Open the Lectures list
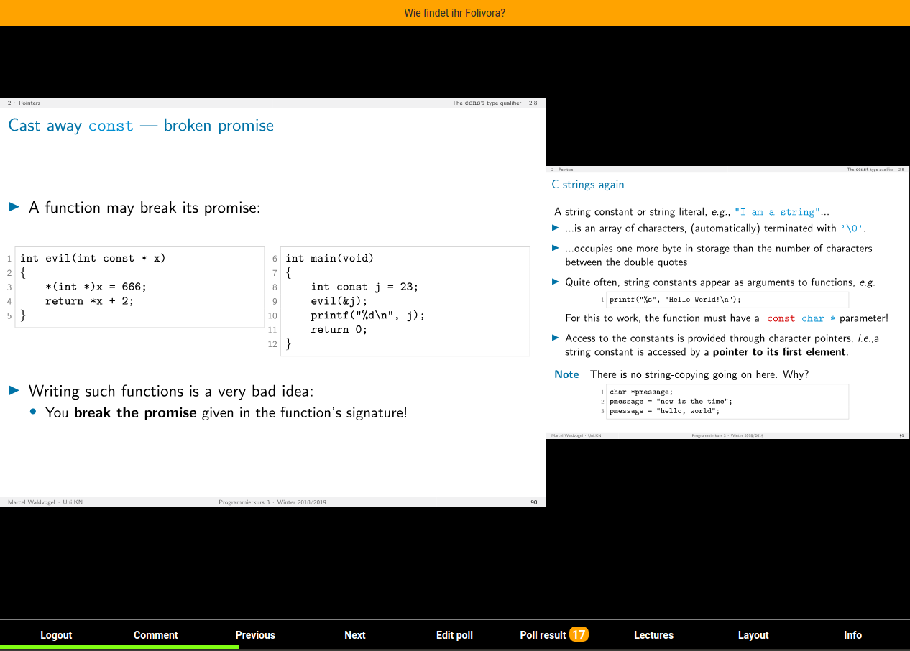This screenshot has width=910, height=651. click(653, 635)
